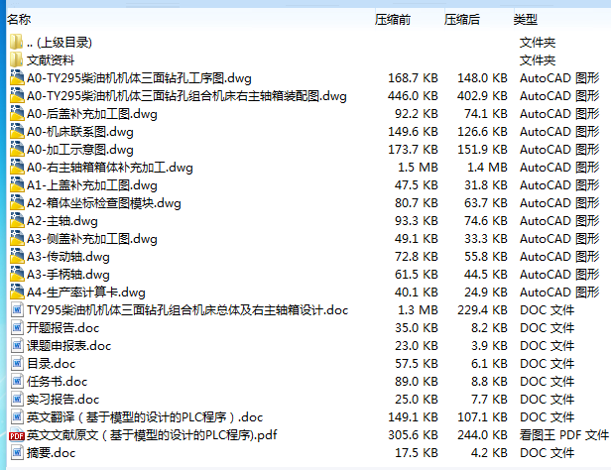The height and width of the screenshot is (470, 611).
Task: Click the 文件夹 type of 文献资料
Action: 538,59
